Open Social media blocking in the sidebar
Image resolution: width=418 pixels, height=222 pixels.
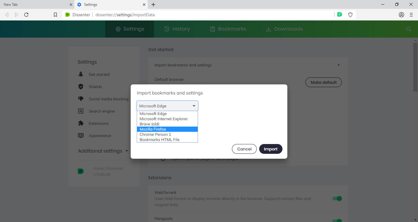pos(108,99)
